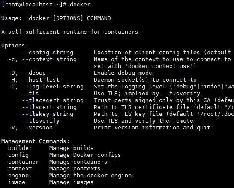Viewport: 234px width, 188px height.
Task: Select the image management command
Action: coord(17,182)
